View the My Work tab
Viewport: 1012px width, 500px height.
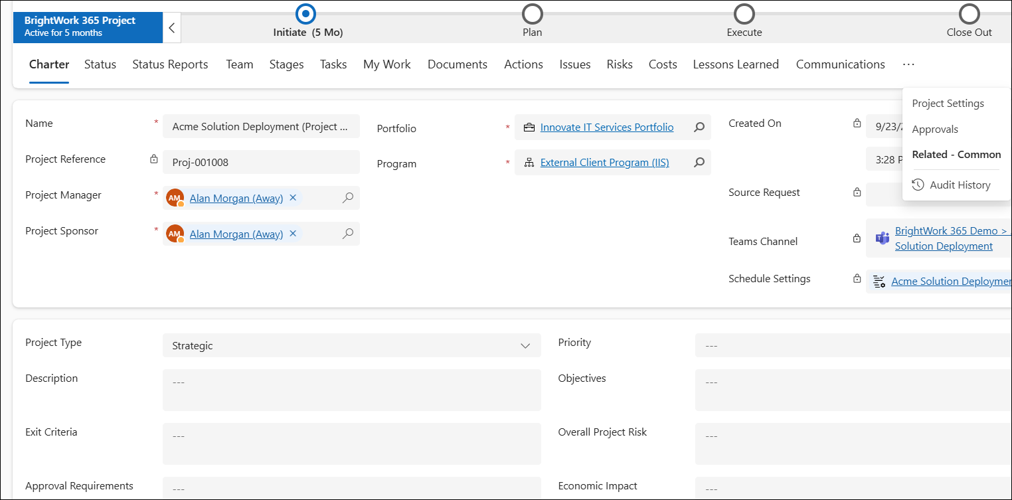[387, 64]
